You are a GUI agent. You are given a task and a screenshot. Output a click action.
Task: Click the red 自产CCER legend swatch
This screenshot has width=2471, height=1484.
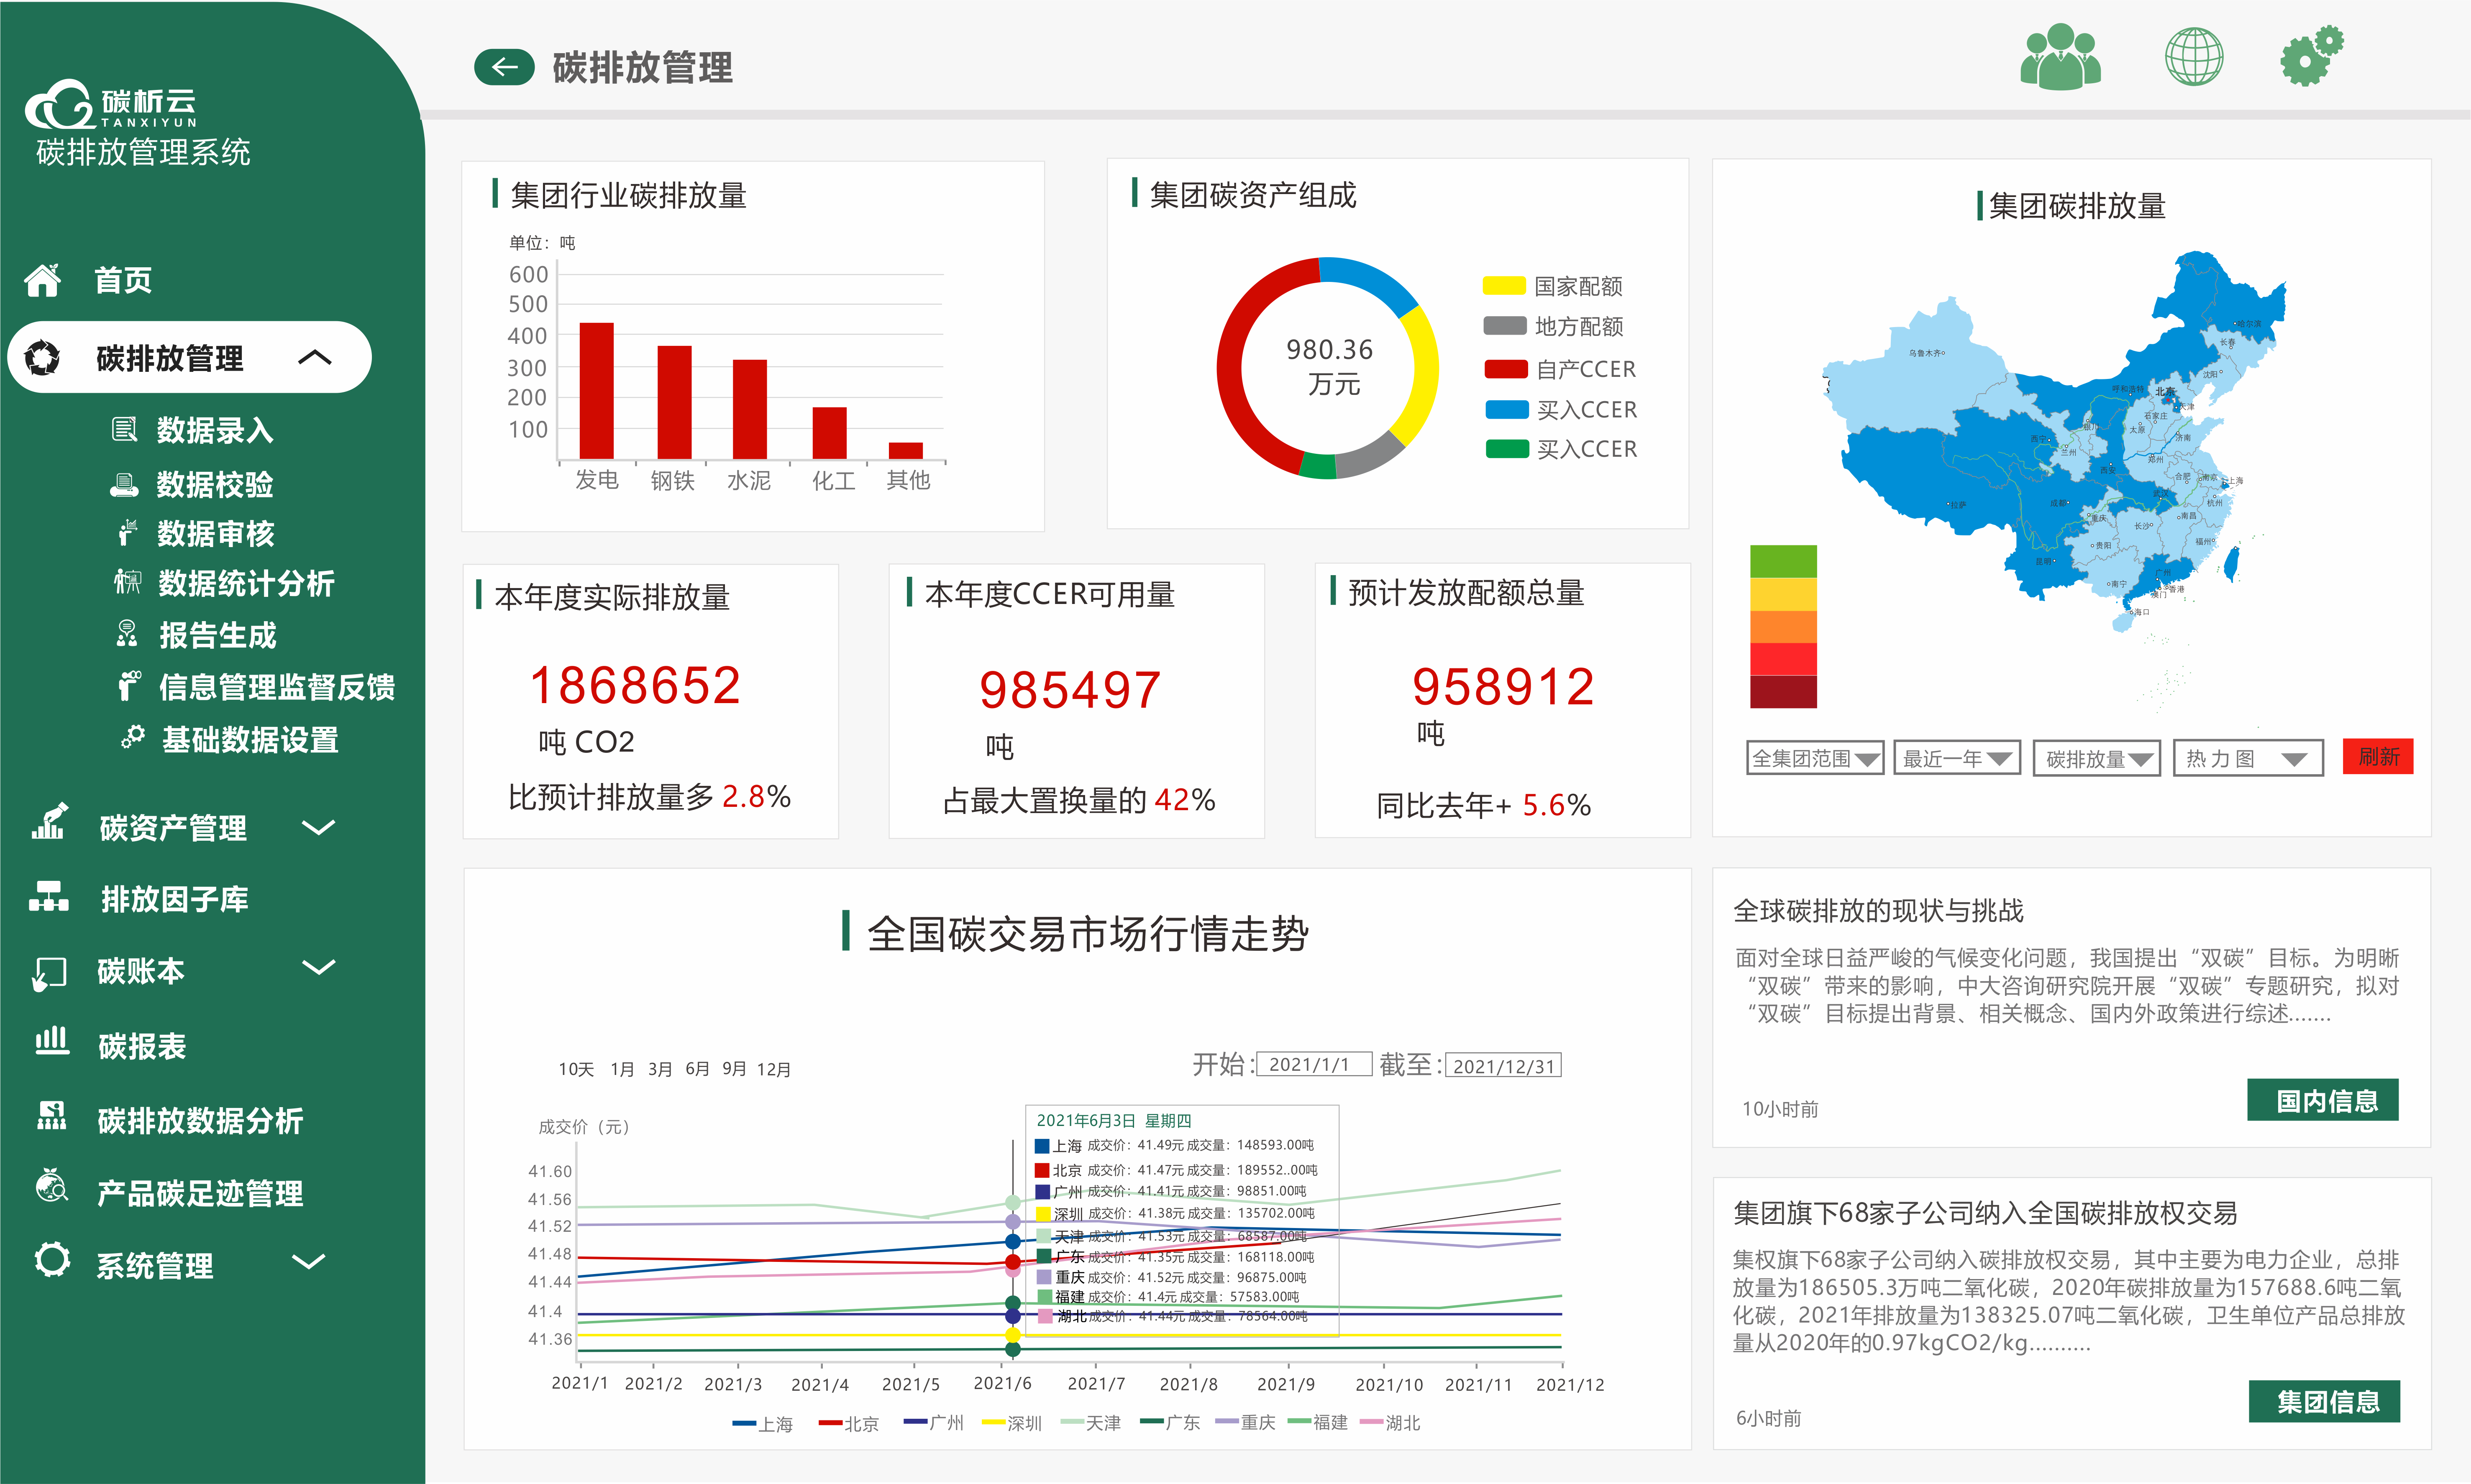(x=1506, y=369)
